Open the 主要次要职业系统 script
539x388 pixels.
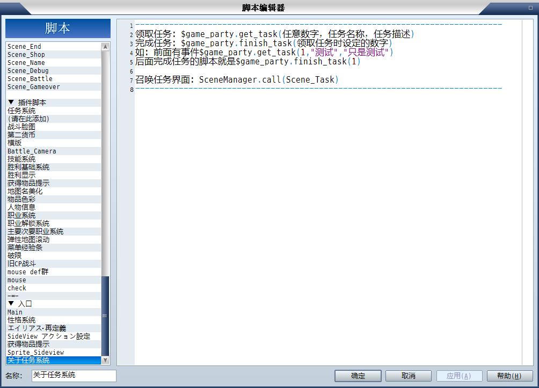(x=54, y=231)
